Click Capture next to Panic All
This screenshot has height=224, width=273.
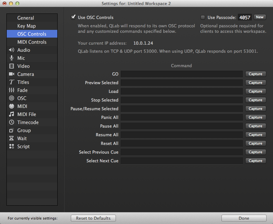click(256, 117)
